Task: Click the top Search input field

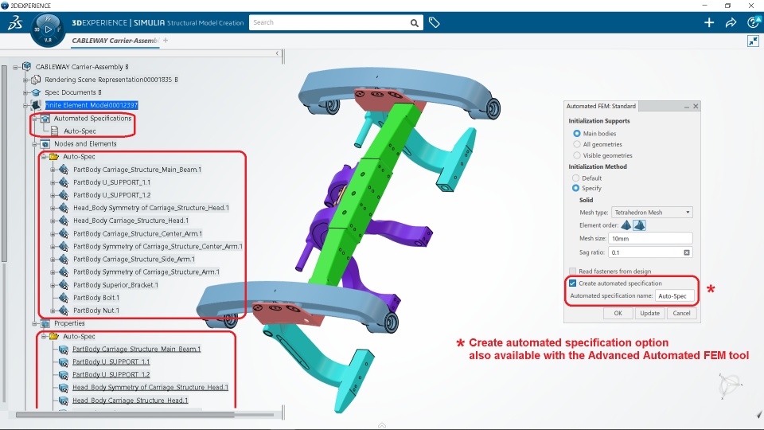Action: 329,22
